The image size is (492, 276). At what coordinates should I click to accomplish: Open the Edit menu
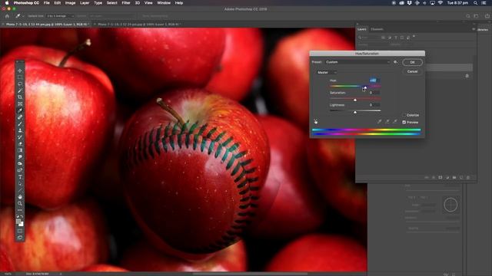pos(57,3)
